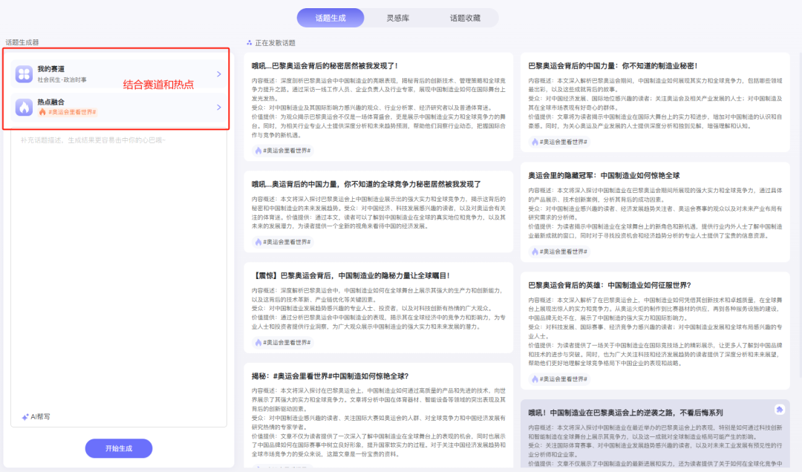802x472 pixels.
Task: Select the 我的赛道 grid icon
Action: pyautogui.click(x=23, y=73)
